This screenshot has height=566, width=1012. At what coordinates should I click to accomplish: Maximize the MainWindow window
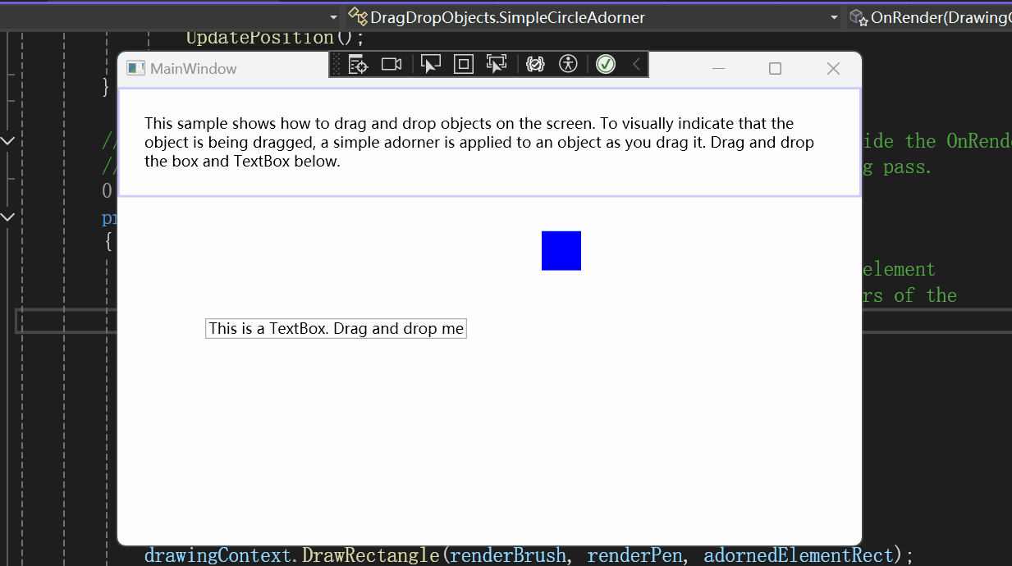click(775, 69)
